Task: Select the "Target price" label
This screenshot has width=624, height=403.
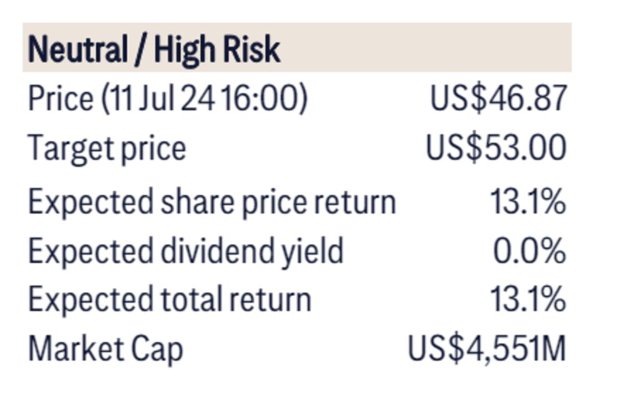Action: 107,149
